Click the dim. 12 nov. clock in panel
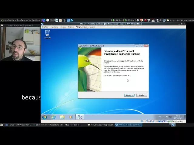Screen dimensions: 194x145 coord(185,20)
